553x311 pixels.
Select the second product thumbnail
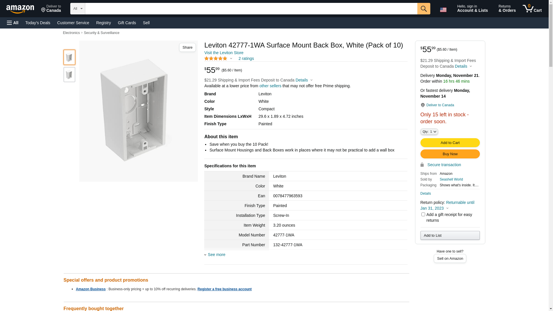pos(69,75)
